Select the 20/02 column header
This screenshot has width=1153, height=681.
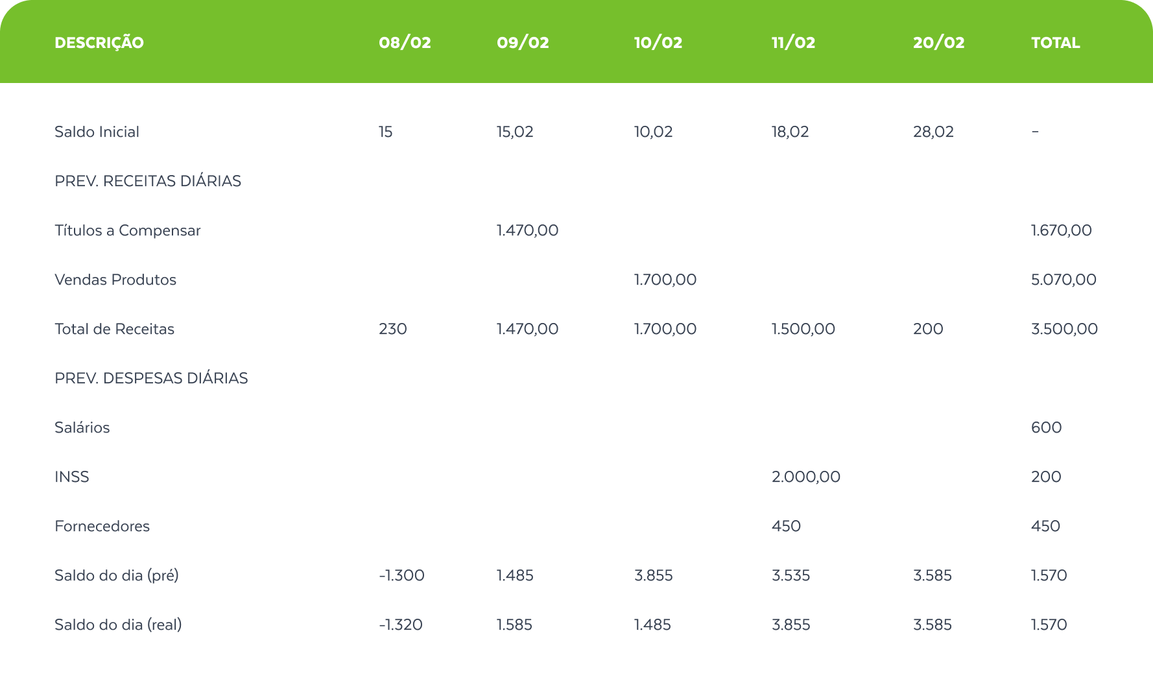coord(938,43)
